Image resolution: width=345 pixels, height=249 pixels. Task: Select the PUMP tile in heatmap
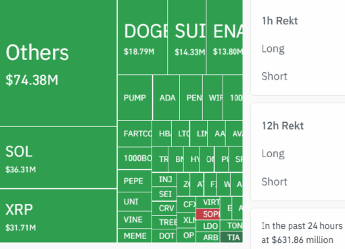point(135,98)
